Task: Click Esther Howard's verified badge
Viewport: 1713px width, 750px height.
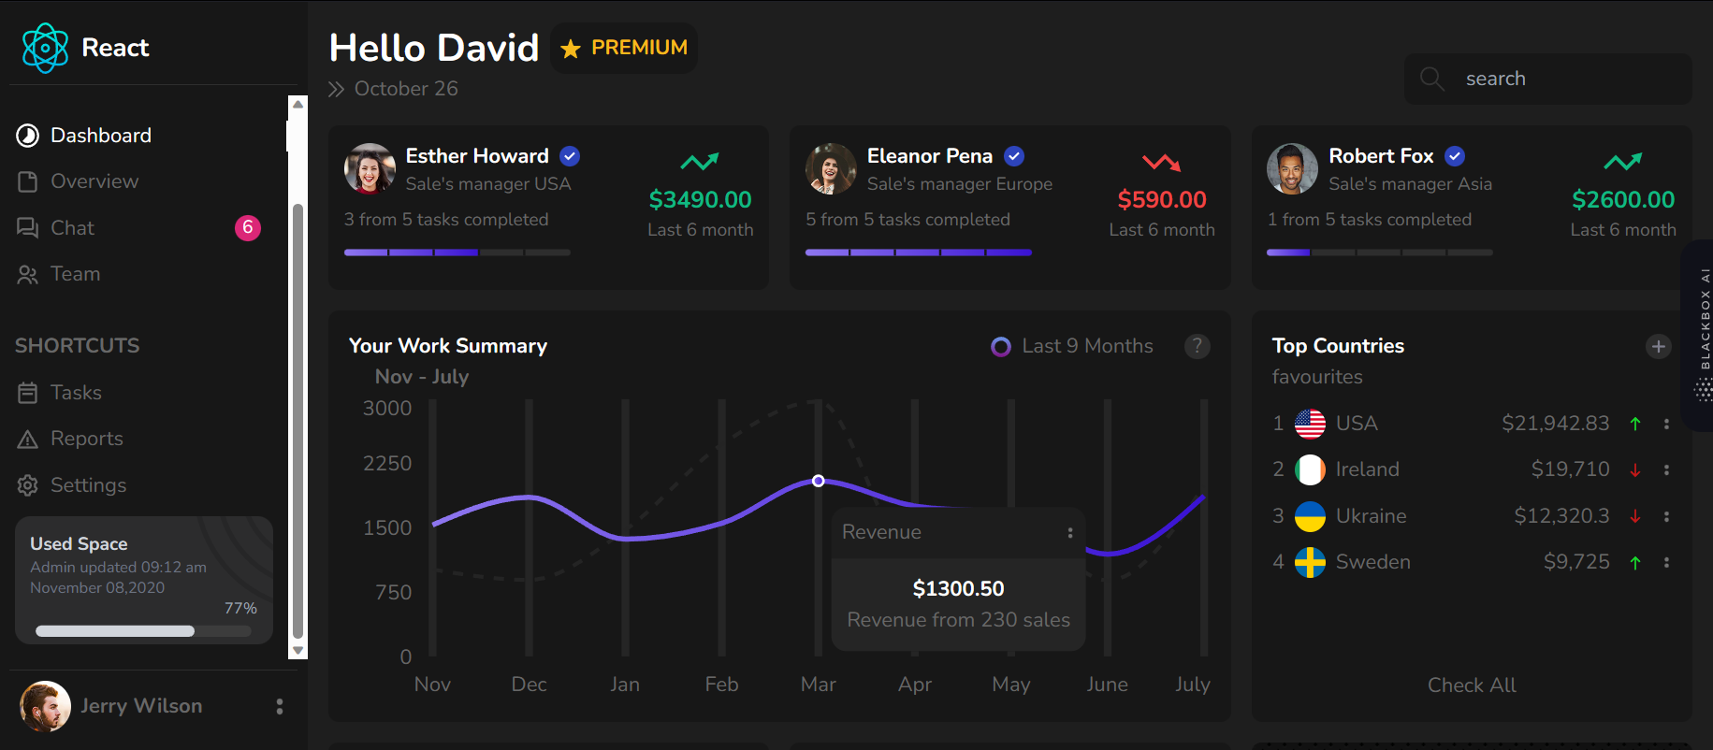Action: 570,156
